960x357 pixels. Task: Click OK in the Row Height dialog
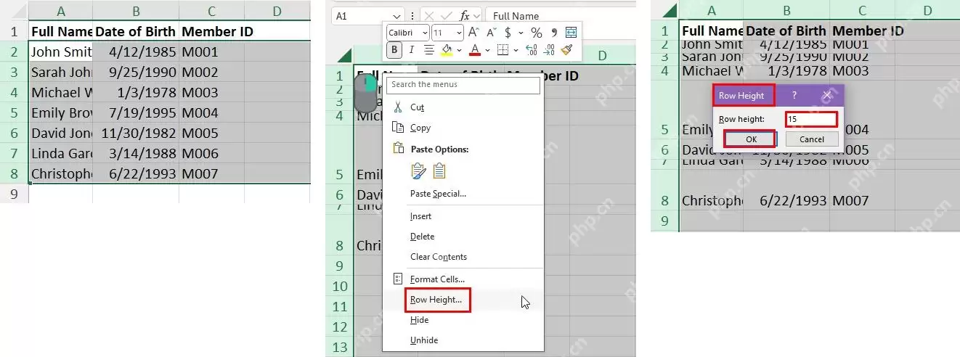[x=750, y=139]
